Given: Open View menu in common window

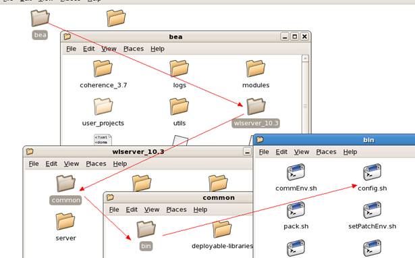Looking at the screenshot, I should click(x=152, y=209).
